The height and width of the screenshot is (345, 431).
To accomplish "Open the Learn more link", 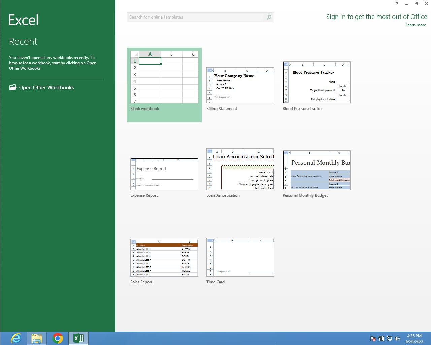I will pyautogui.click(x=416, y=25).
